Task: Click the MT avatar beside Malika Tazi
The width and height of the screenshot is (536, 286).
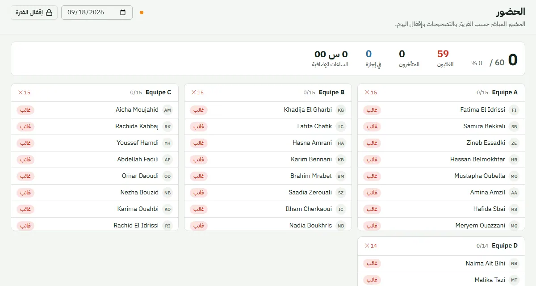Action: tap(514, 280)
